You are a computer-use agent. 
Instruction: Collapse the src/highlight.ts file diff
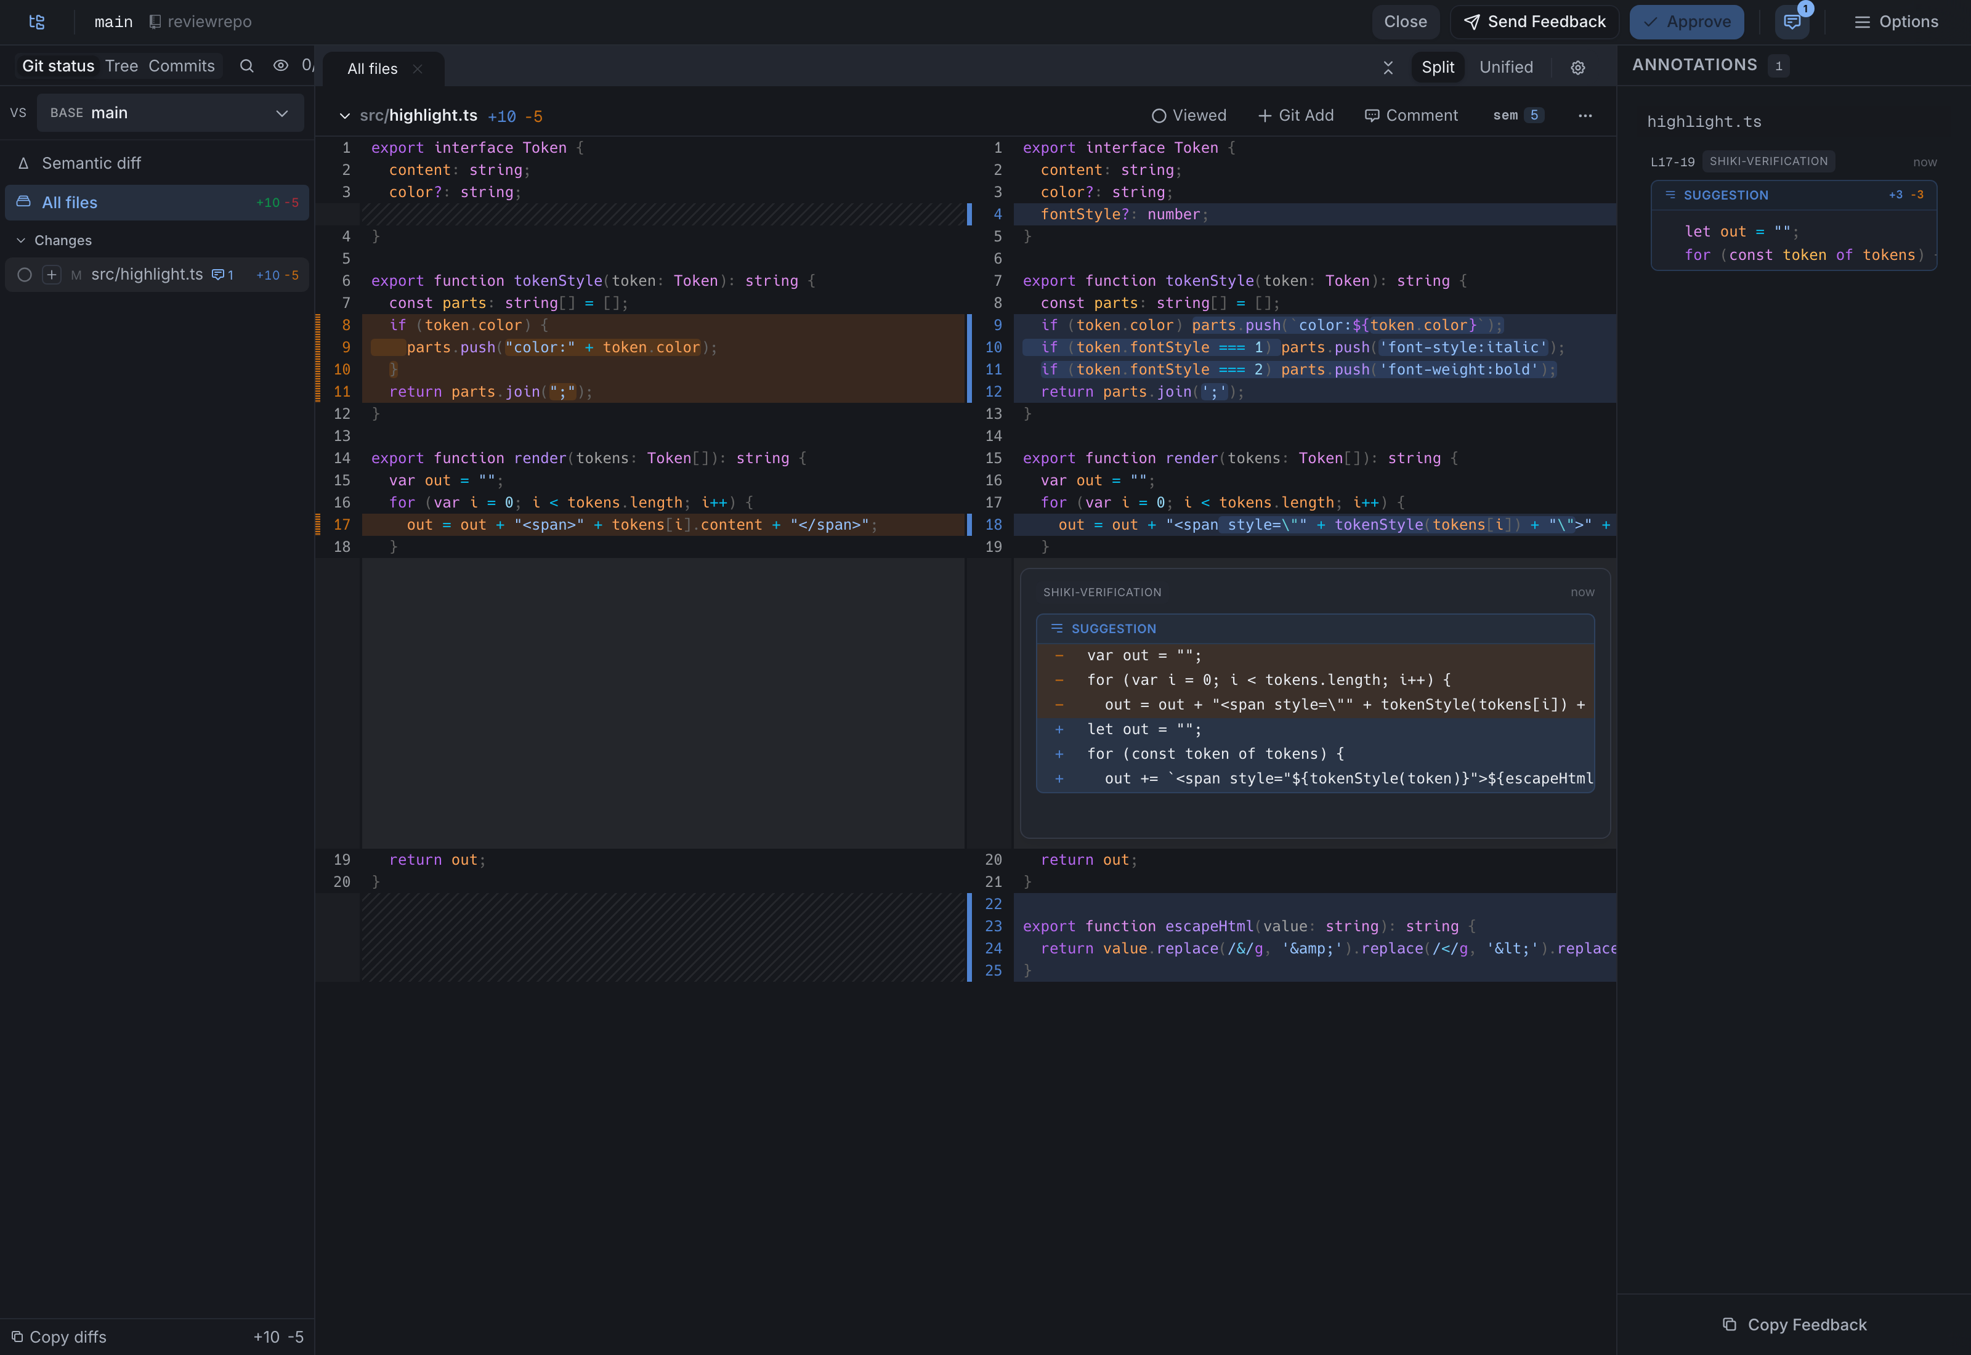tap(345, 116)
